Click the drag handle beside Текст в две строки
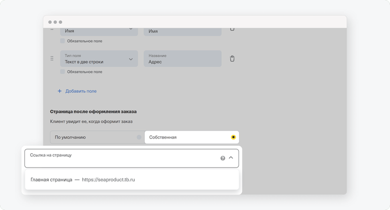The height and width of the screenshot is (210, 390). click(x=52, y=59)
